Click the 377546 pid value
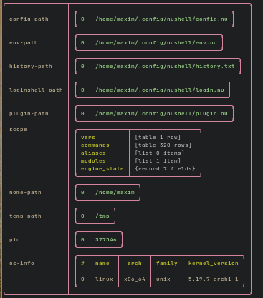 pos(106,240)
